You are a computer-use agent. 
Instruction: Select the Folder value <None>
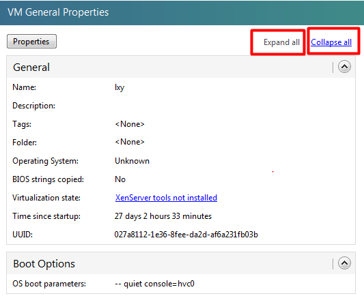[x=130, y=142]
